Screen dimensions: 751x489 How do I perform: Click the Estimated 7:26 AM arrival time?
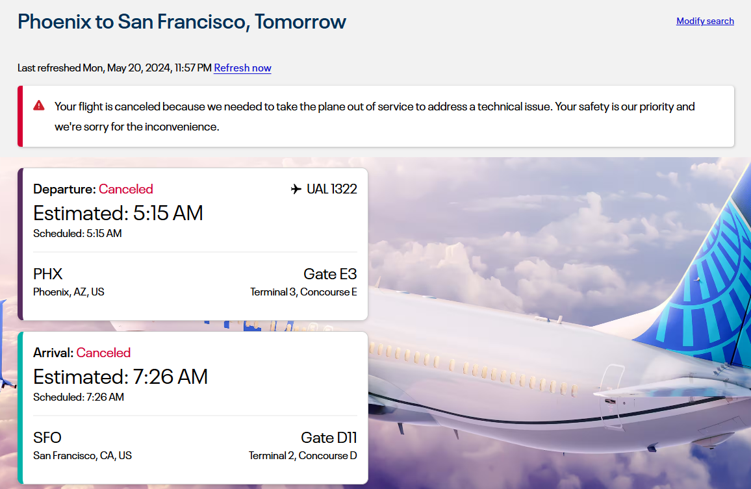click(121, 377)
